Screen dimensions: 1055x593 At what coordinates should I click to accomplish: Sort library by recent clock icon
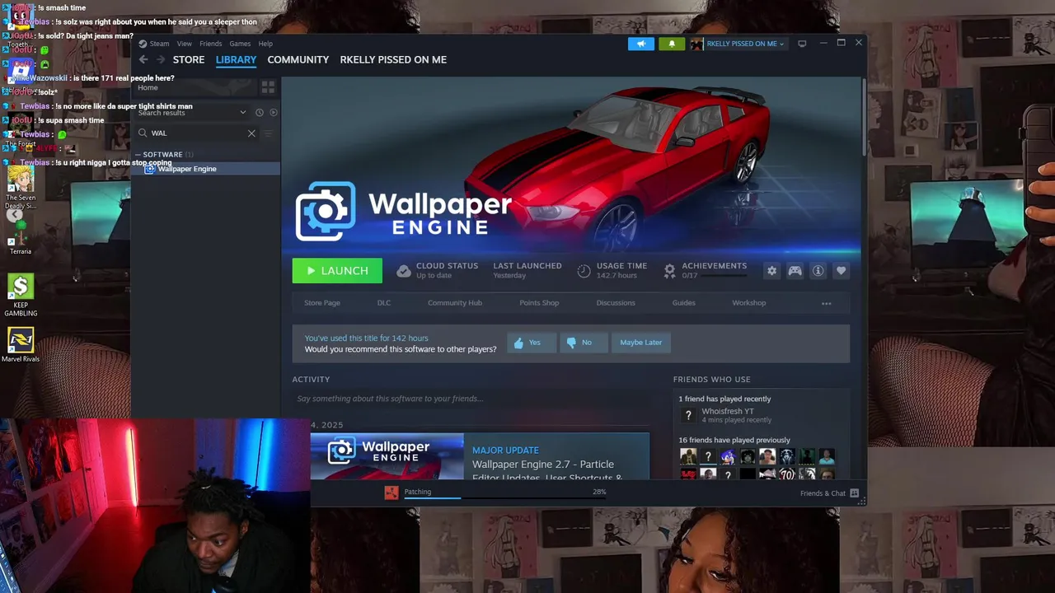(259, 112)
